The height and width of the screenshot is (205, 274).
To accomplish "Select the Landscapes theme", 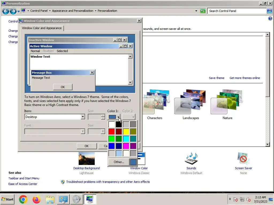I will (191, 105).
